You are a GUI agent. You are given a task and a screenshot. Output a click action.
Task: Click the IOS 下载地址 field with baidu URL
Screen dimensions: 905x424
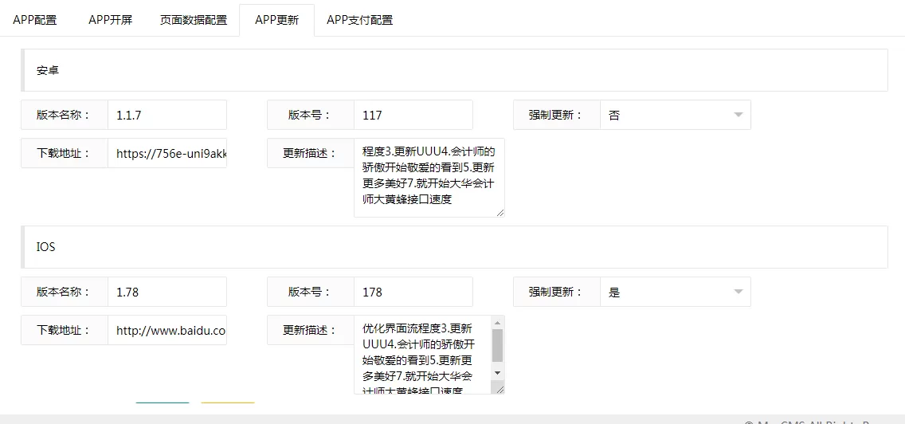click(167, 330)
